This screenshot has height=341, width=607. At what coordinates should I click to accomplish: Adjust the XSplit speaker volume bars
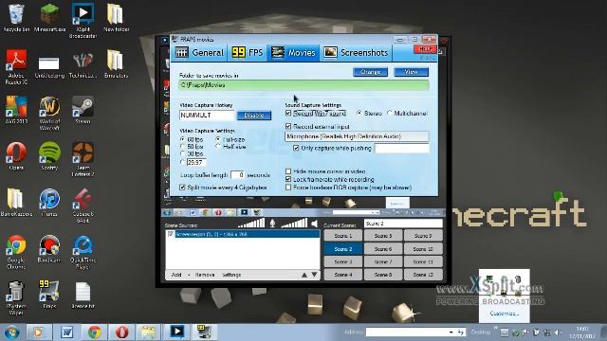pos(294,224)
